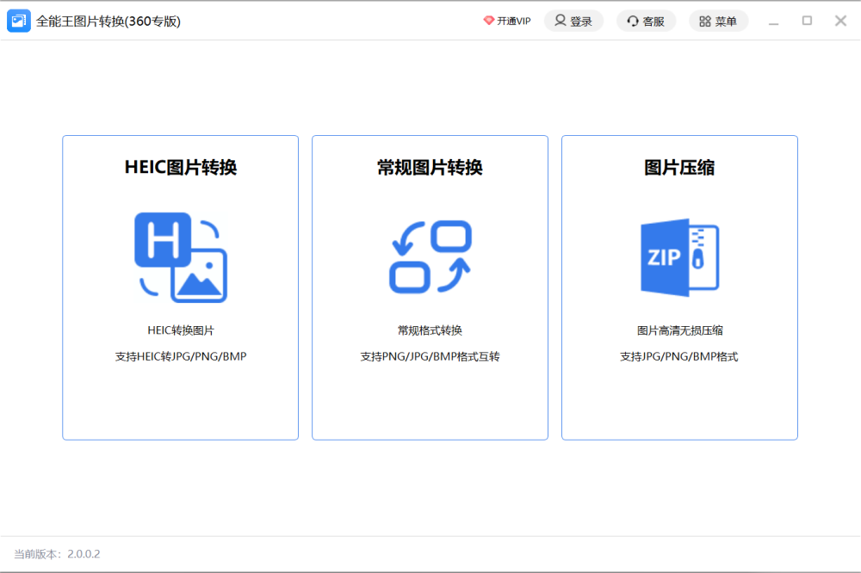Open the 菜单 menu
Image resolution: width=861 pixels, height=573 pixels.
718,22
